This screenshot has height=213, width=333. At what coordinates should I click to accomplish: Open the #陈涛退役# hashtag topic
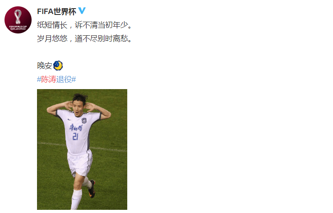[56, 80]
